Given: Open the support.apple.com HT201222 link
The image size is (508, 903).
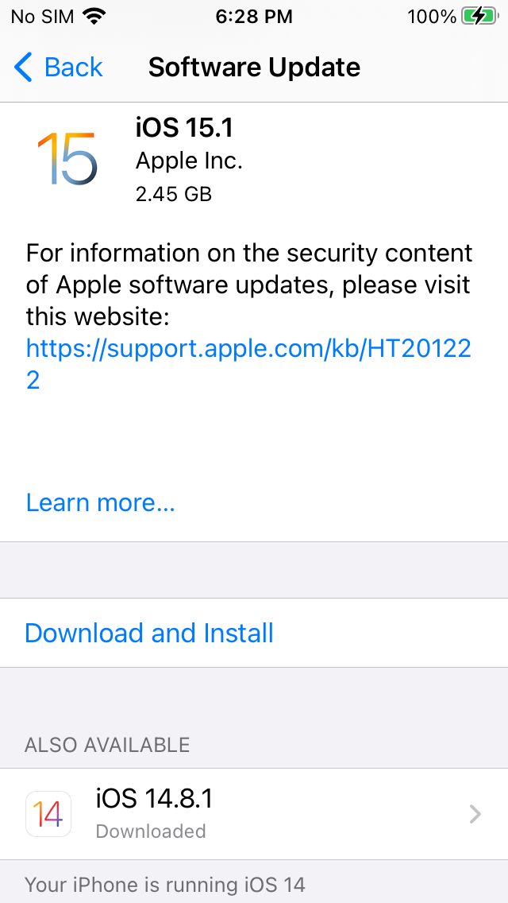Looking at the screenshot, I should [x=248, y=364].
